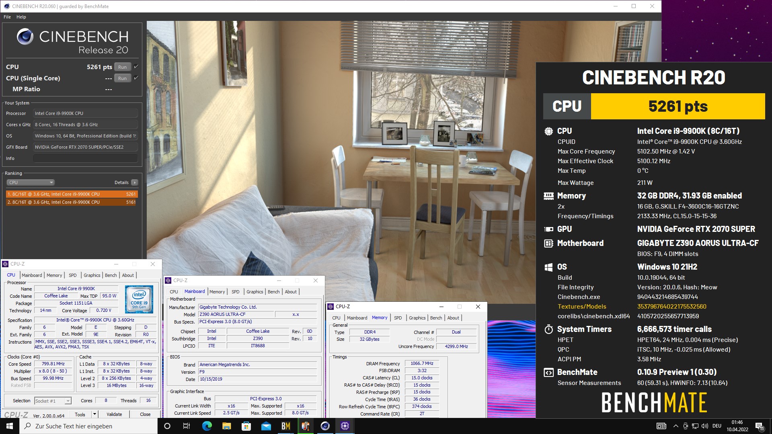Click CPU-Z title icon of Memory window
Screen dimensions: 772x434
(x=331, y=307)
